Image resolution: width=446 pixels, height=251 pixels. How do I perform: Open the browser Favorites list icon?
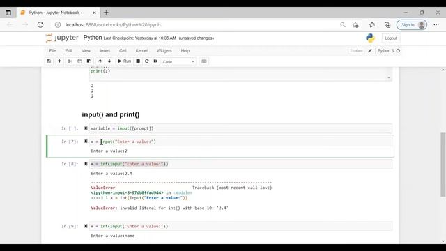(372, 25)
